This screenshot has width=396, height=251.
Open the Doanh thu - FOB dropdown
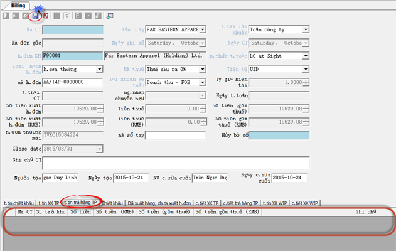(x=202, y=82)
